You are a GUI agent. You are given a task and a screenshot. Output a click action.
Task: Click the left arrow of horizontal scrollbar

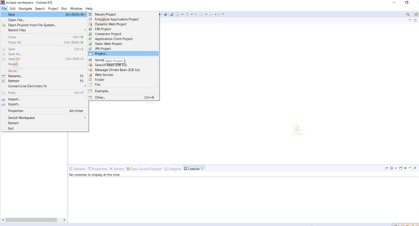(3, 220)
